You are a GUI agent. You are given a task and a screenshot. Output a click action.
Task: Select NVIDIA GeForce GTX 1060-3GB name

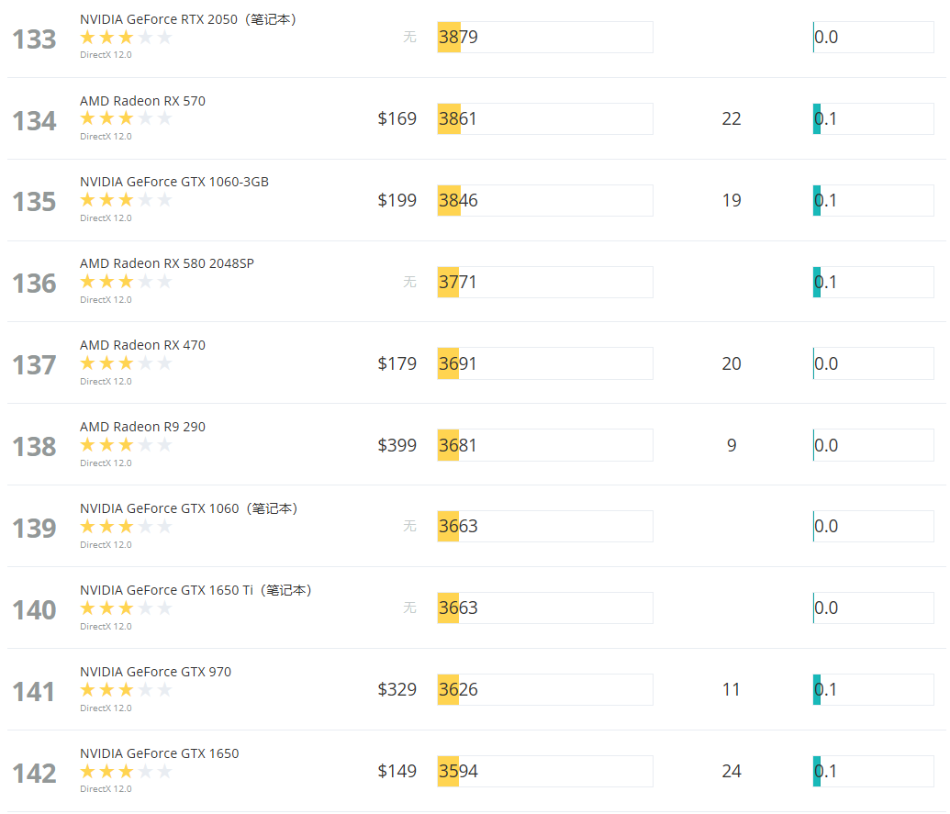tap(174, 182)
